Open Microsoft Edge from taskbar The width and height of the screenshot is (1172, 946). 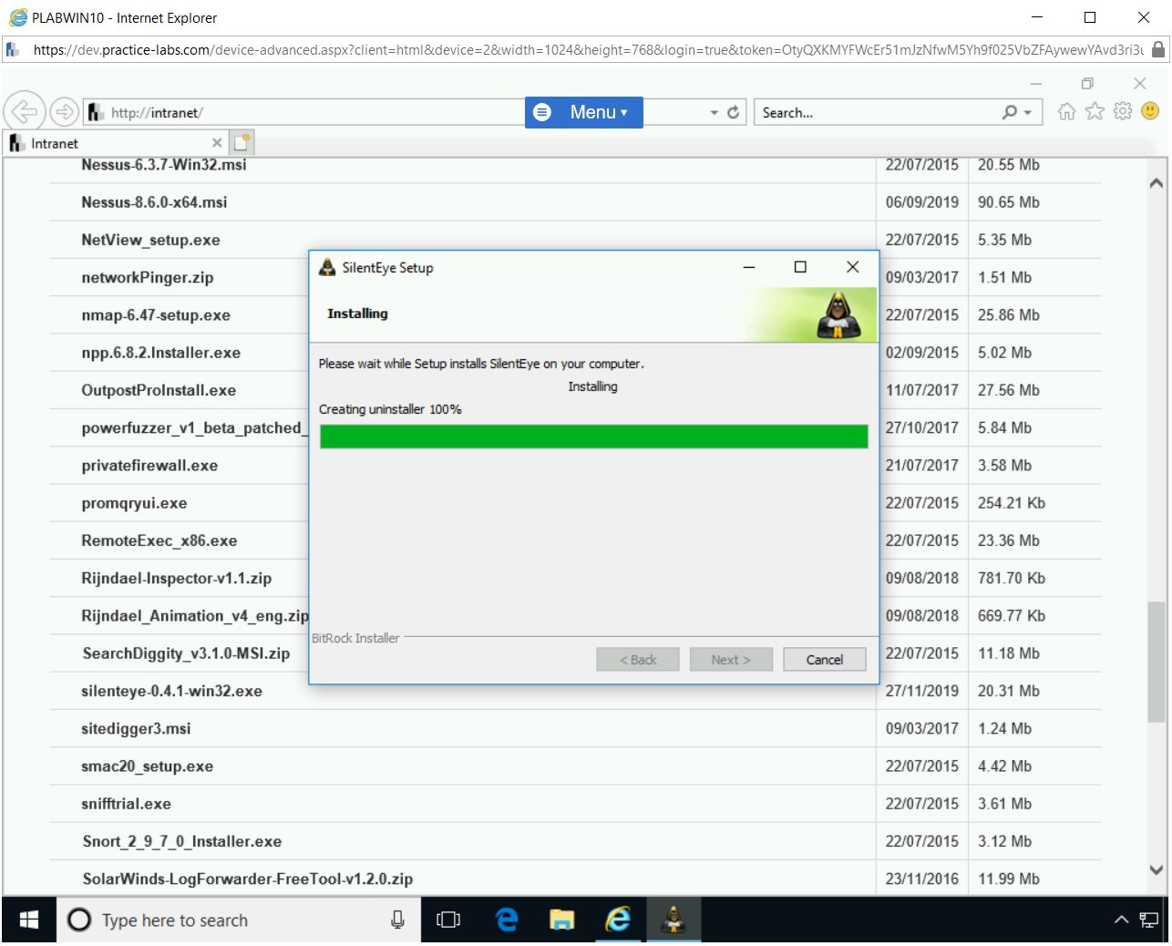tap(507, 920)
